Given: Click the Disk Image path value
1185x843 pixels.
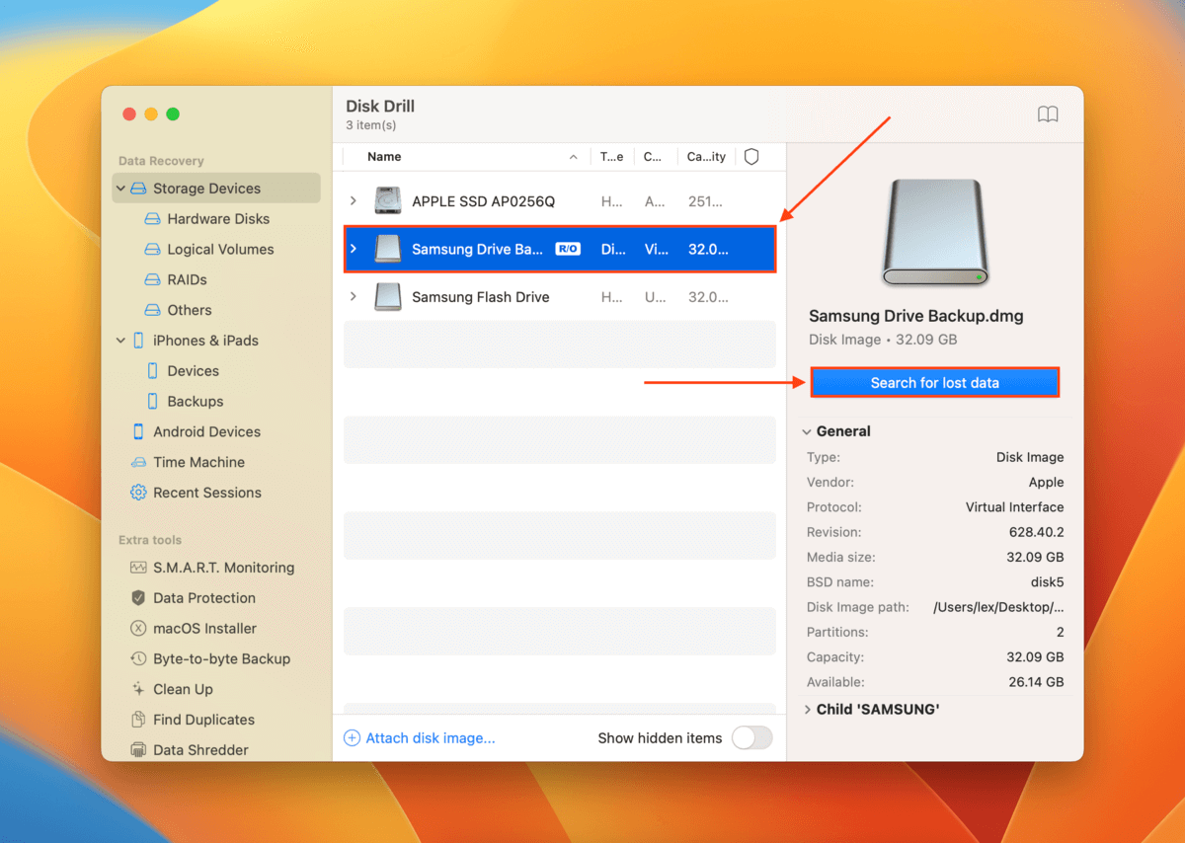Looking at the screenshot, I should [x=998, y=607].
